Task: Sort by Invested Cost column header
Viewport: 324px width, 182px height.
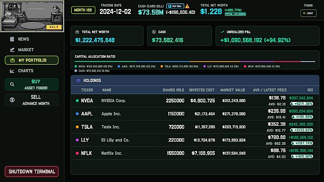Action: tap(202, 90)
